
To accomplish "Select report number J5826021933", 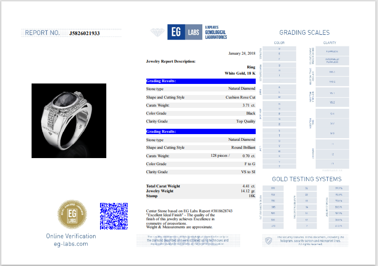I will (x=84, y=33).
